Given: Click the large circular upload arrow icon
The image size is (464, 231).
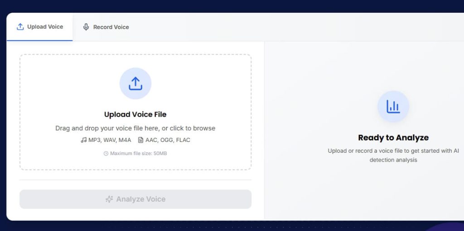Looking at the screenshot, I should [135, 84].
